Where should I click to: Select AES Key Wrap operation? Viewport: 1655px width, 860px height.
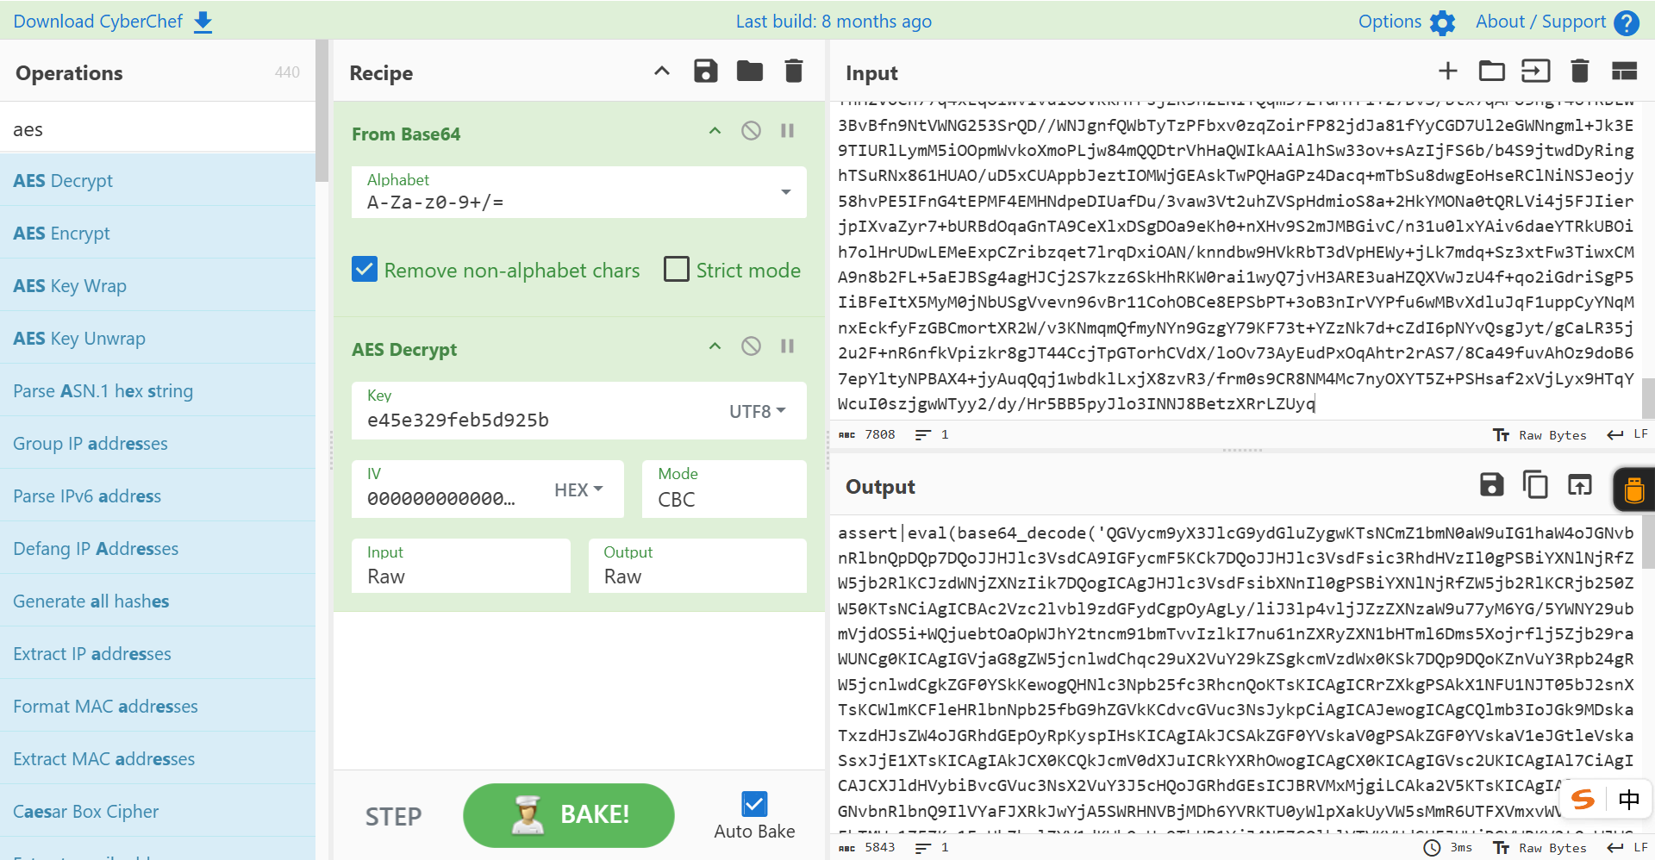tap(158, 285)
